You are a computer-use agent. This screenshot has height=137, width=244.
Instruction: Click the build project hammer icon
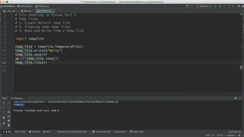pos(192,6)
